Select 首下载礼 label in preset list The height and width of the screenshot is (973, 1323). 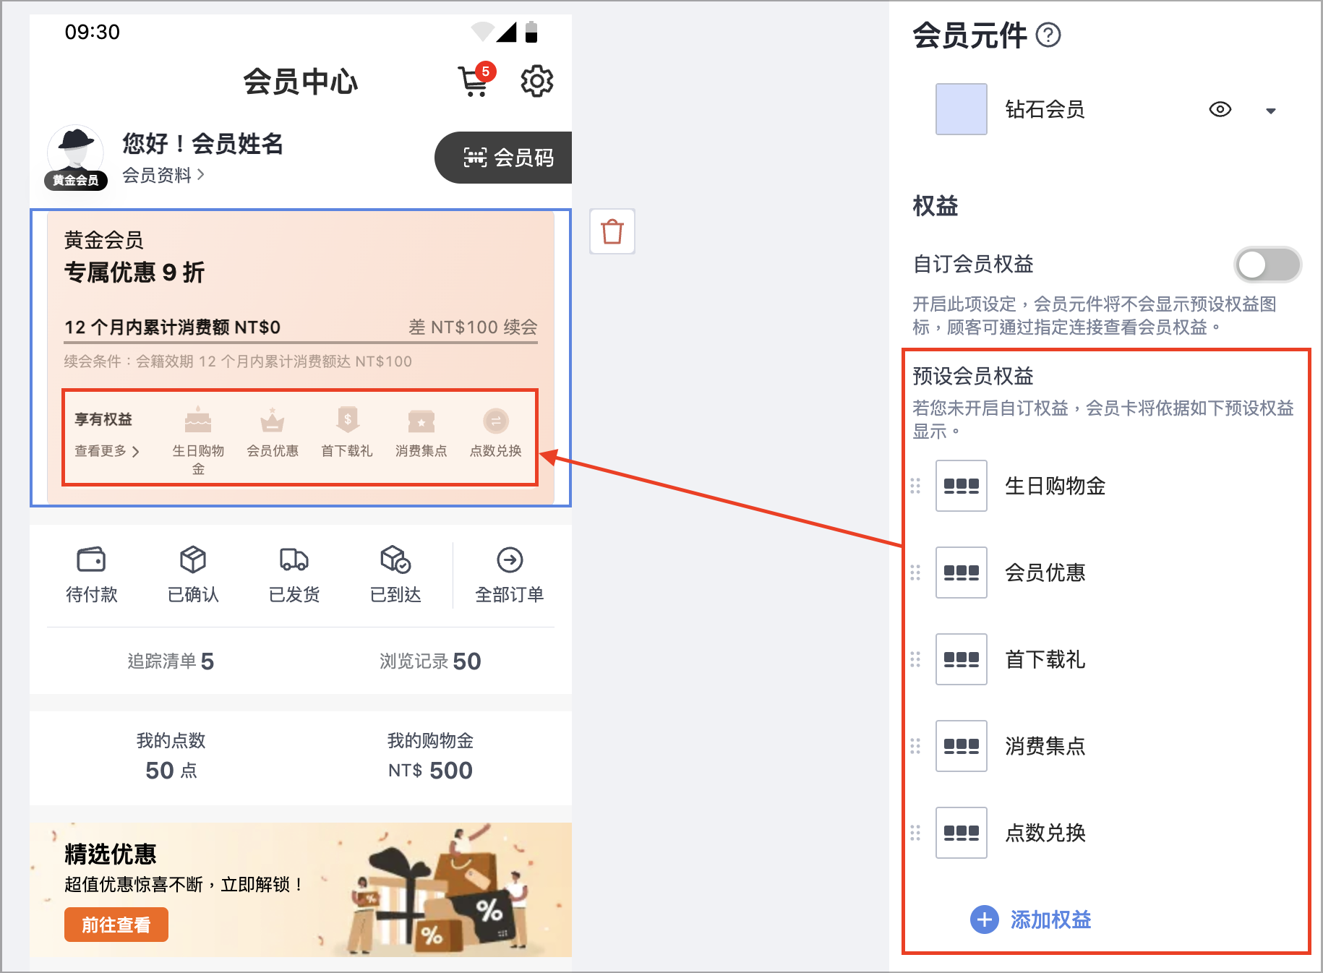[x=1045, y=659]
